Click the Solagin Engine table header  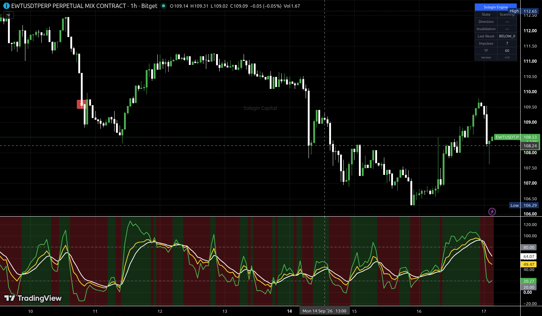coord(496,7)
